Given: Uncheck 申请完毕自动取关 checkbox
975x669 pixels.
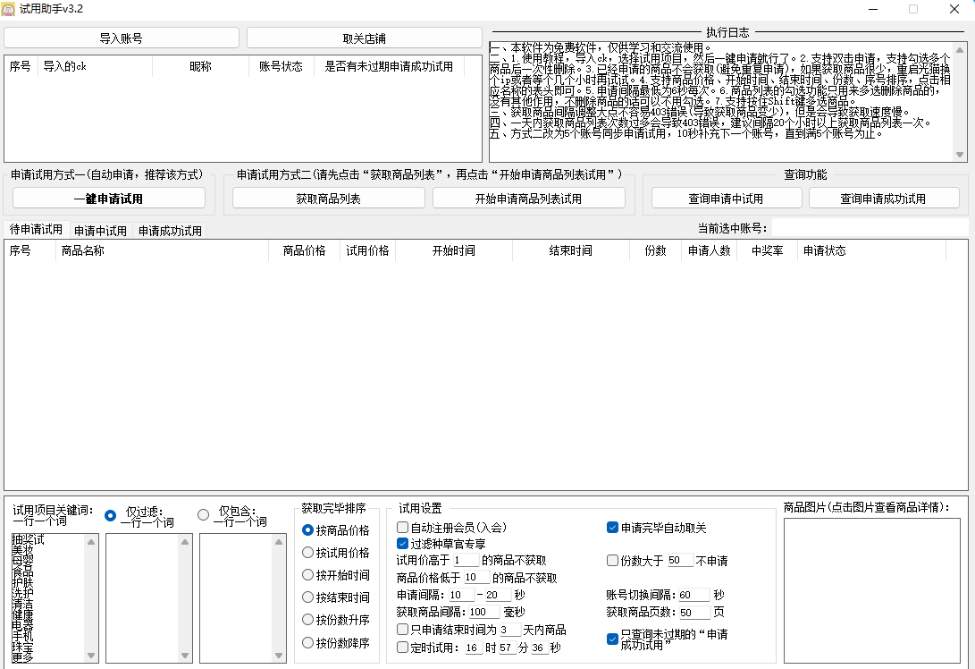Looking at the screenshot, I should tap(612, 528).
